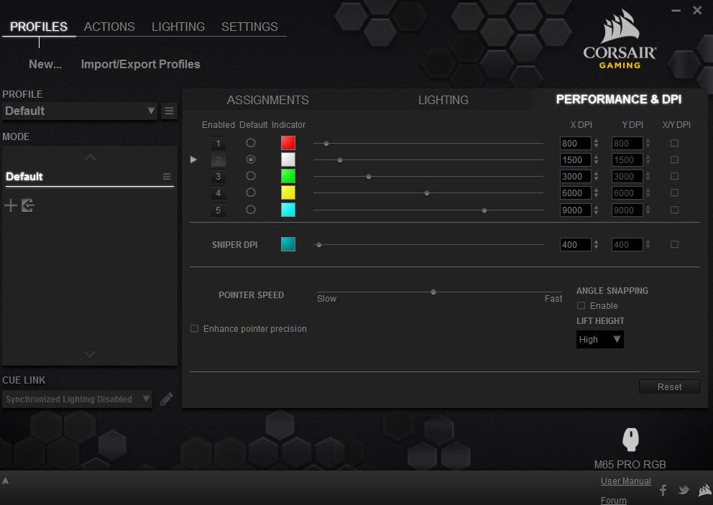
Task: Open the Default mode options menu icon
Action: [x=167, y=177]
